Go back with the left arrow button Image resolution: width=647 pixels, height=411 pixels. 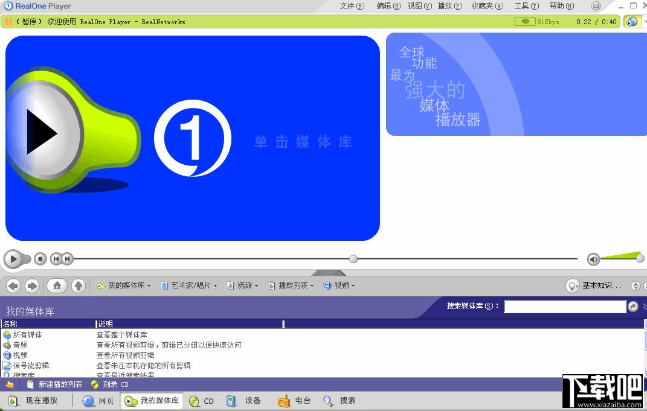(x=14, y=285)
